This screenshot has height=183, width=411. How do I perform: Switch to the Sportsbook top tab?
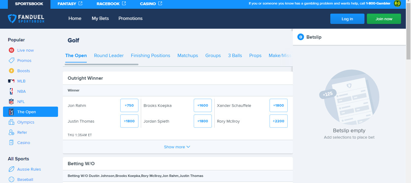[x=29, y=4]
